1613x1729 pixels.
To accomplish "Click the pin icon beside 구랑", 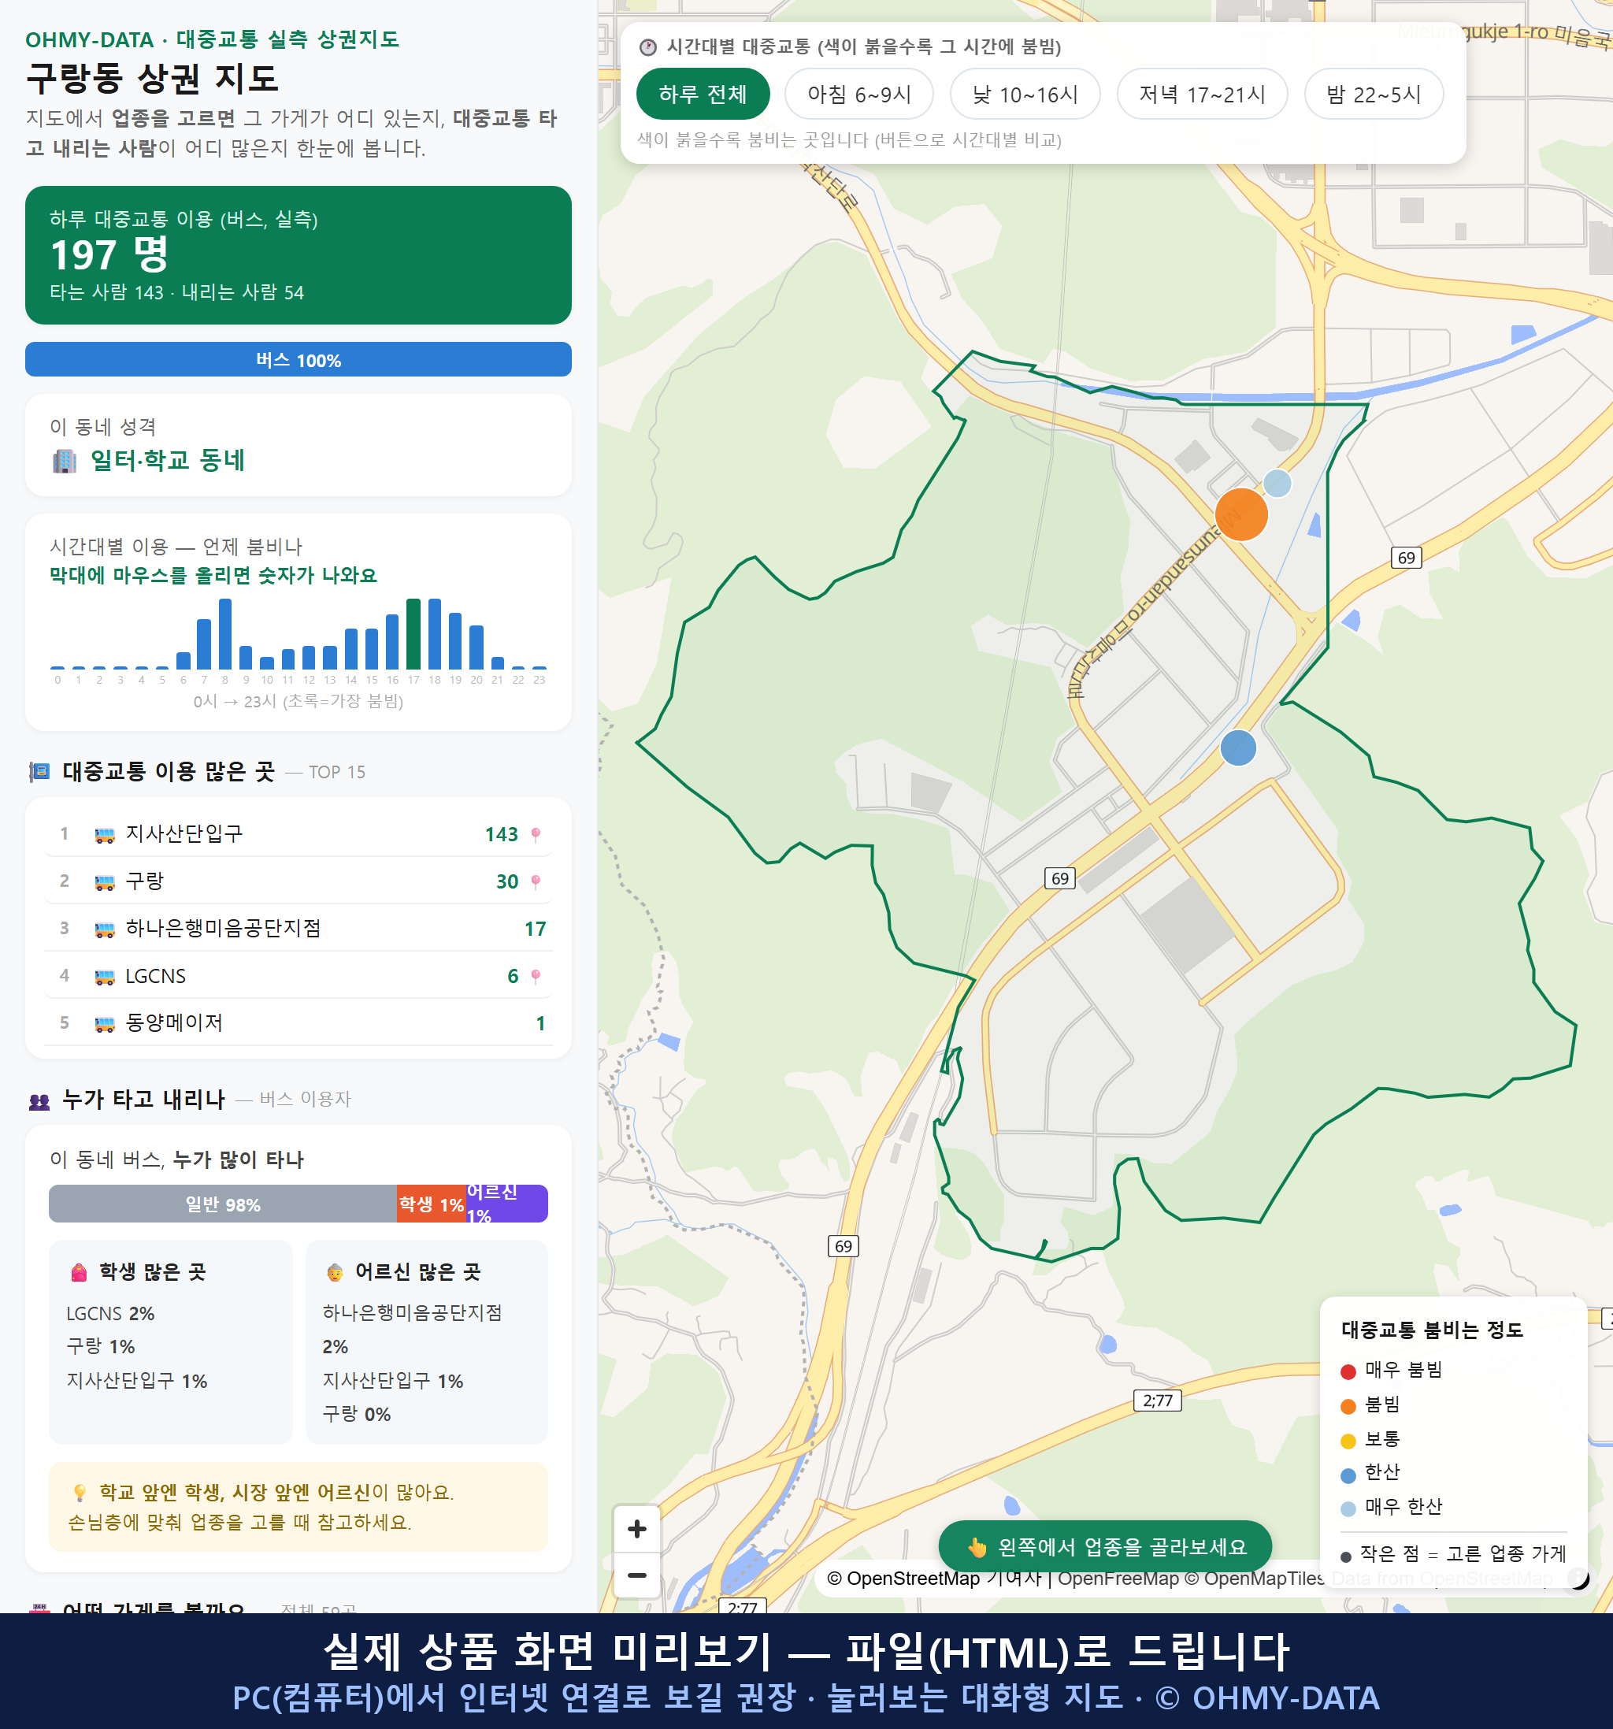I will (536, 882).
